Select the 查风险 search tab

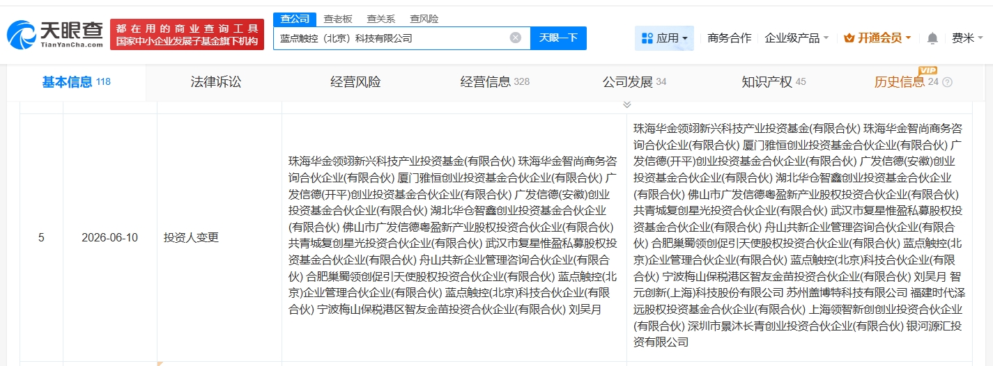[x=424, y=19]
